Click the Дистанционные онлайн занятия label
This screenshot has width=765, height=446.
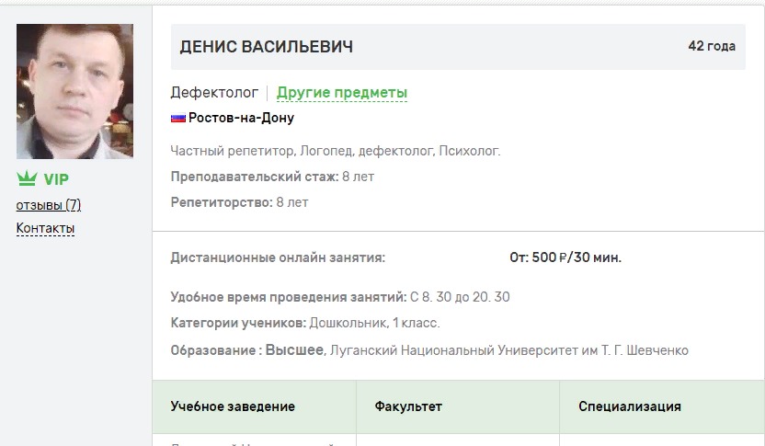(278, 257)
